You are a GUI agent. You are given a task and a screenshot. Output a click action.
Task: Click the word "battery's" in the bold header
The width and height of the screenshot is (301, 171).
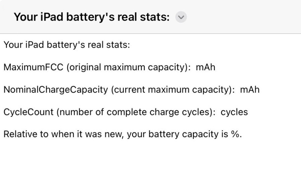[90, 17]
